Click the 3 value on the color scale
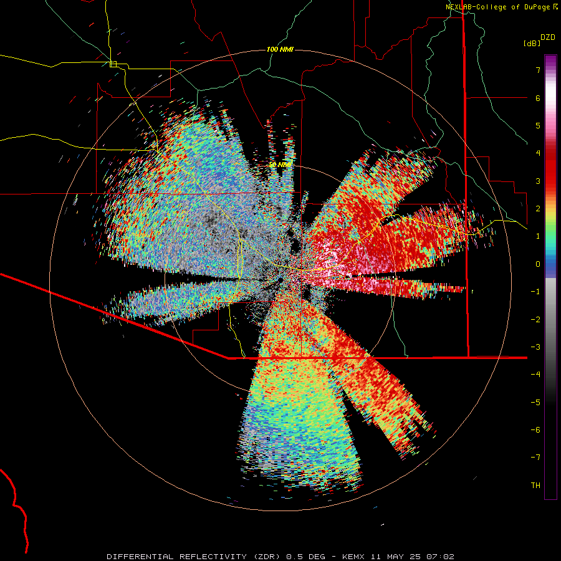Screen dimensions: 561x561 [x=538, y=181]
